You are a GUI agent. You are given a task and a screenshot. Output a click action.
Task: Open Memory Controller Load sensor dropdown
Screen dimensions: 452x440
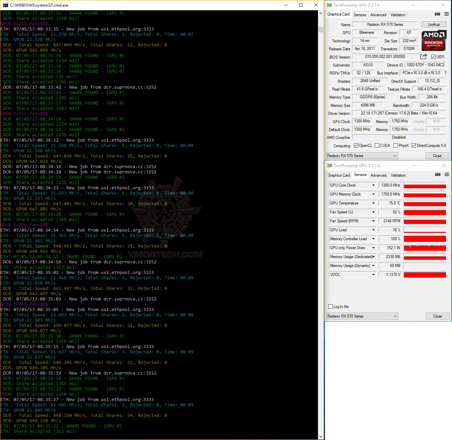pyautogui.click(x=373, y=239)
